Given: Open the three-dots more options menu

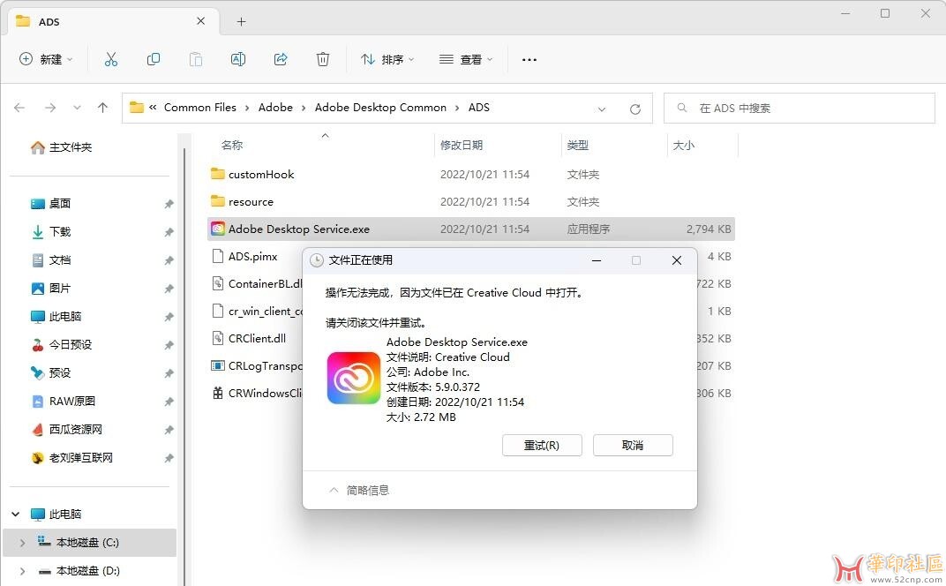Looking at the screenshot, I should click(x=529, y=60).
